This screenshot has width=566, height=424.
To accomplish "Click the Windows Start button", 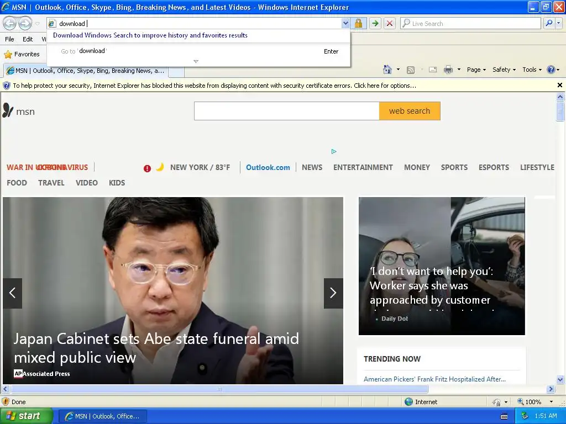I will (x=27, y=416).
